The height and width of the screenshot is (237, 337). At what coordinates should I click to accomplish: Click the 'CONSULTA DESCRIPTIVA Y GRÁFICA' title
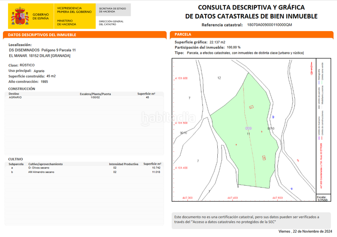[x=251, y=7]
